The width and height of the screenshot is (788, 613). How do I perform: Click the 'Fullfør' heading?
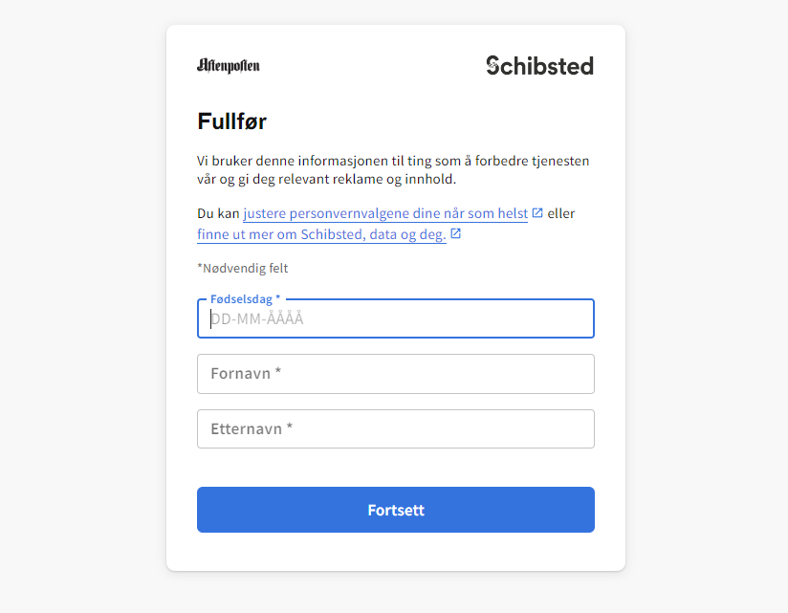pos(232,121)
